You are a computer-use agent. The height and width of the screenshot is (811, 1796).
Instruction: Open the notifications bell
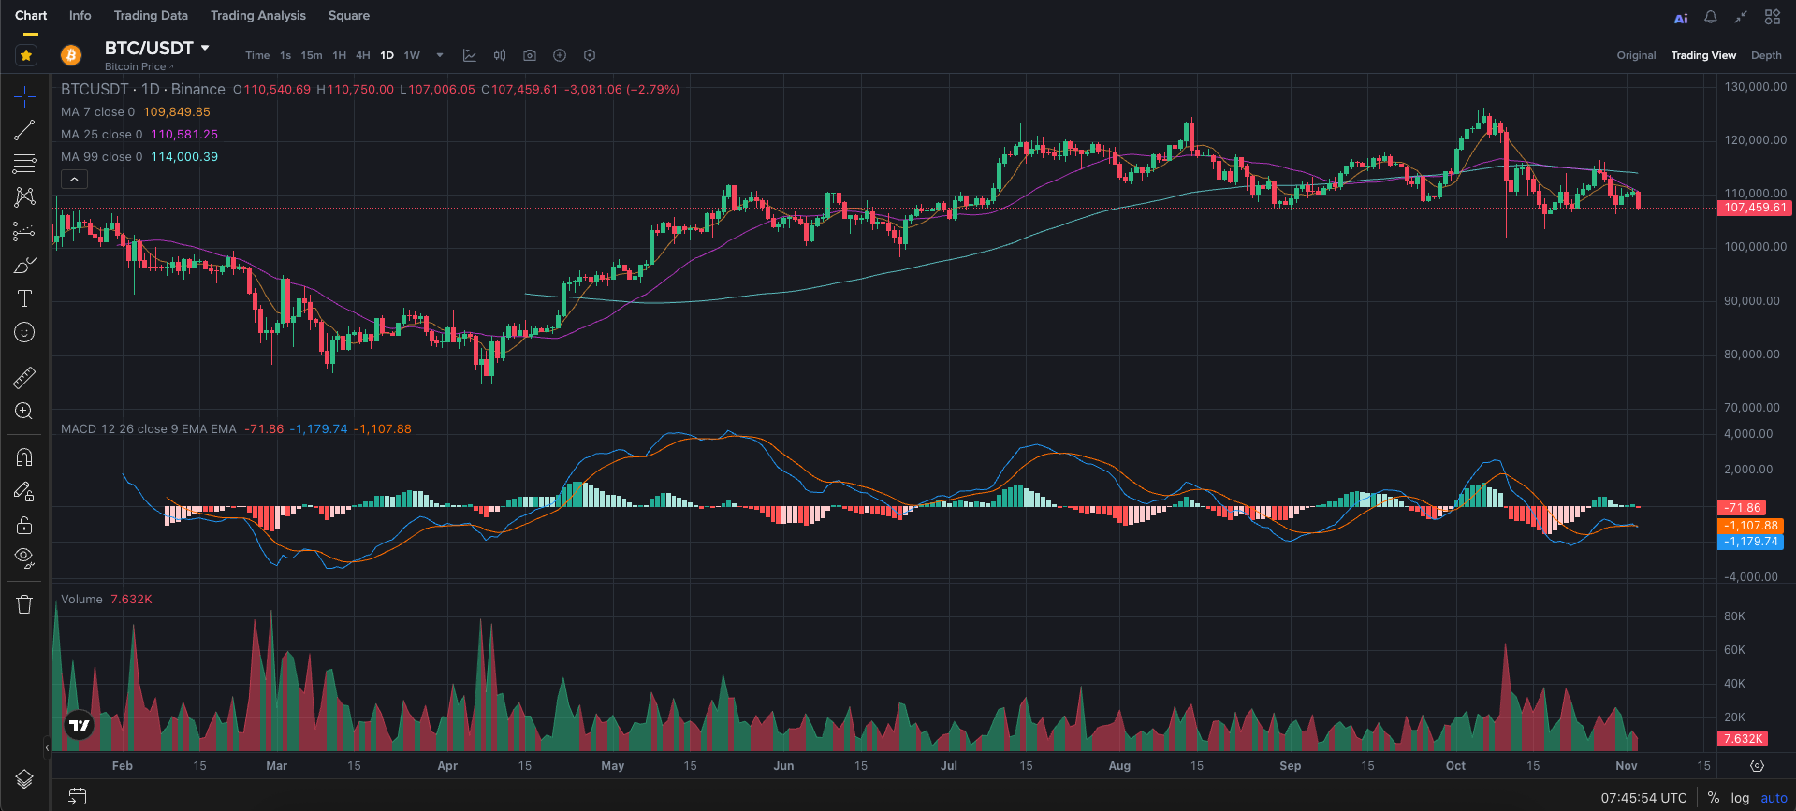point(1710,17)
